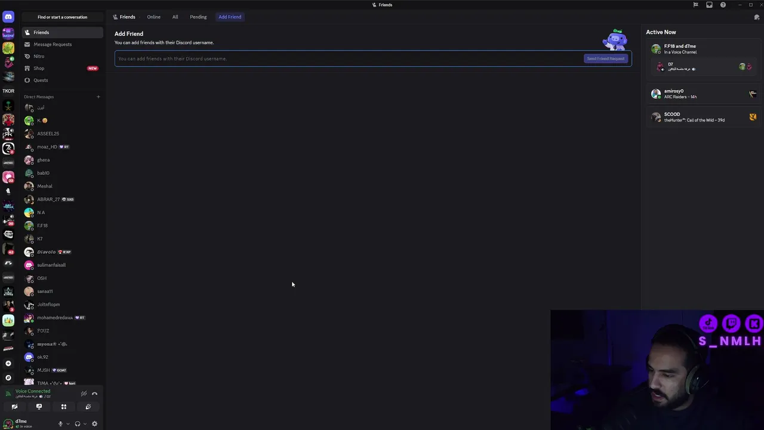Start an activity from voice panel

coord(63,407)
